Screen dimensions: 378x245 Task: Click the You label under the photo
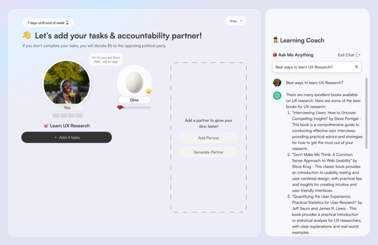(x=67, y=107)
